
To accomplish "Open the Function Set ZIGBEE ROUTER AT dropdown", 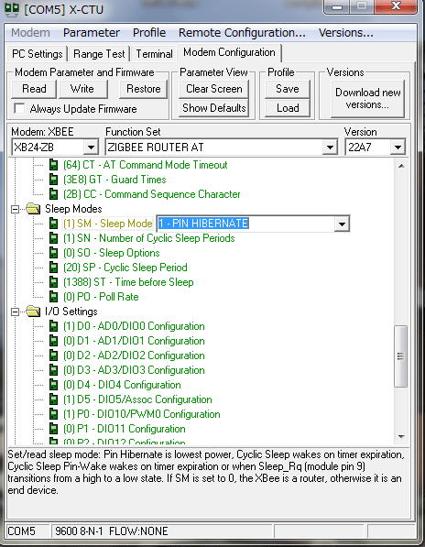I will click(330, 148).
